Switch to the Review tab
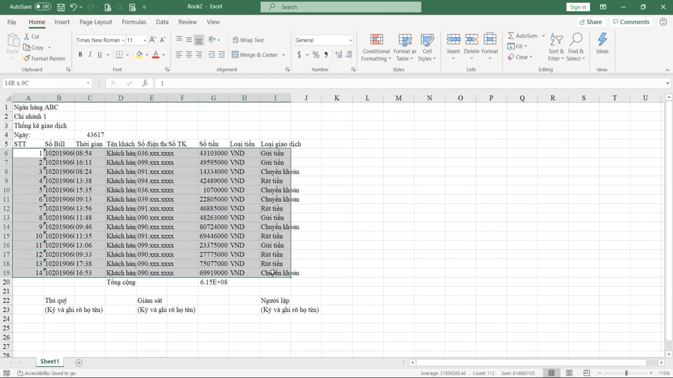Image resolution: width=673 pixels, height=378 pixels. pos(187,22)
